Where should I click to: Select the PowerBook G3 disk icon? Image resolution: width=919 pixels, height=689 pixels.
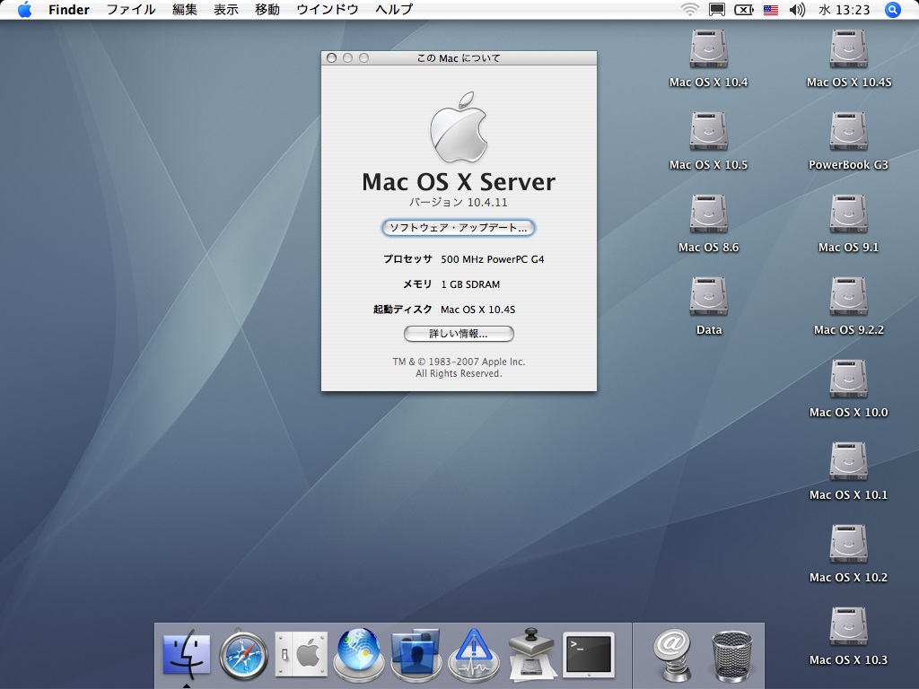click(849, 133)
